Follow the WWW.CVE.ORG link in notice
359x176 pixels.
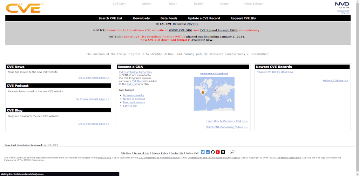point(181,30)
